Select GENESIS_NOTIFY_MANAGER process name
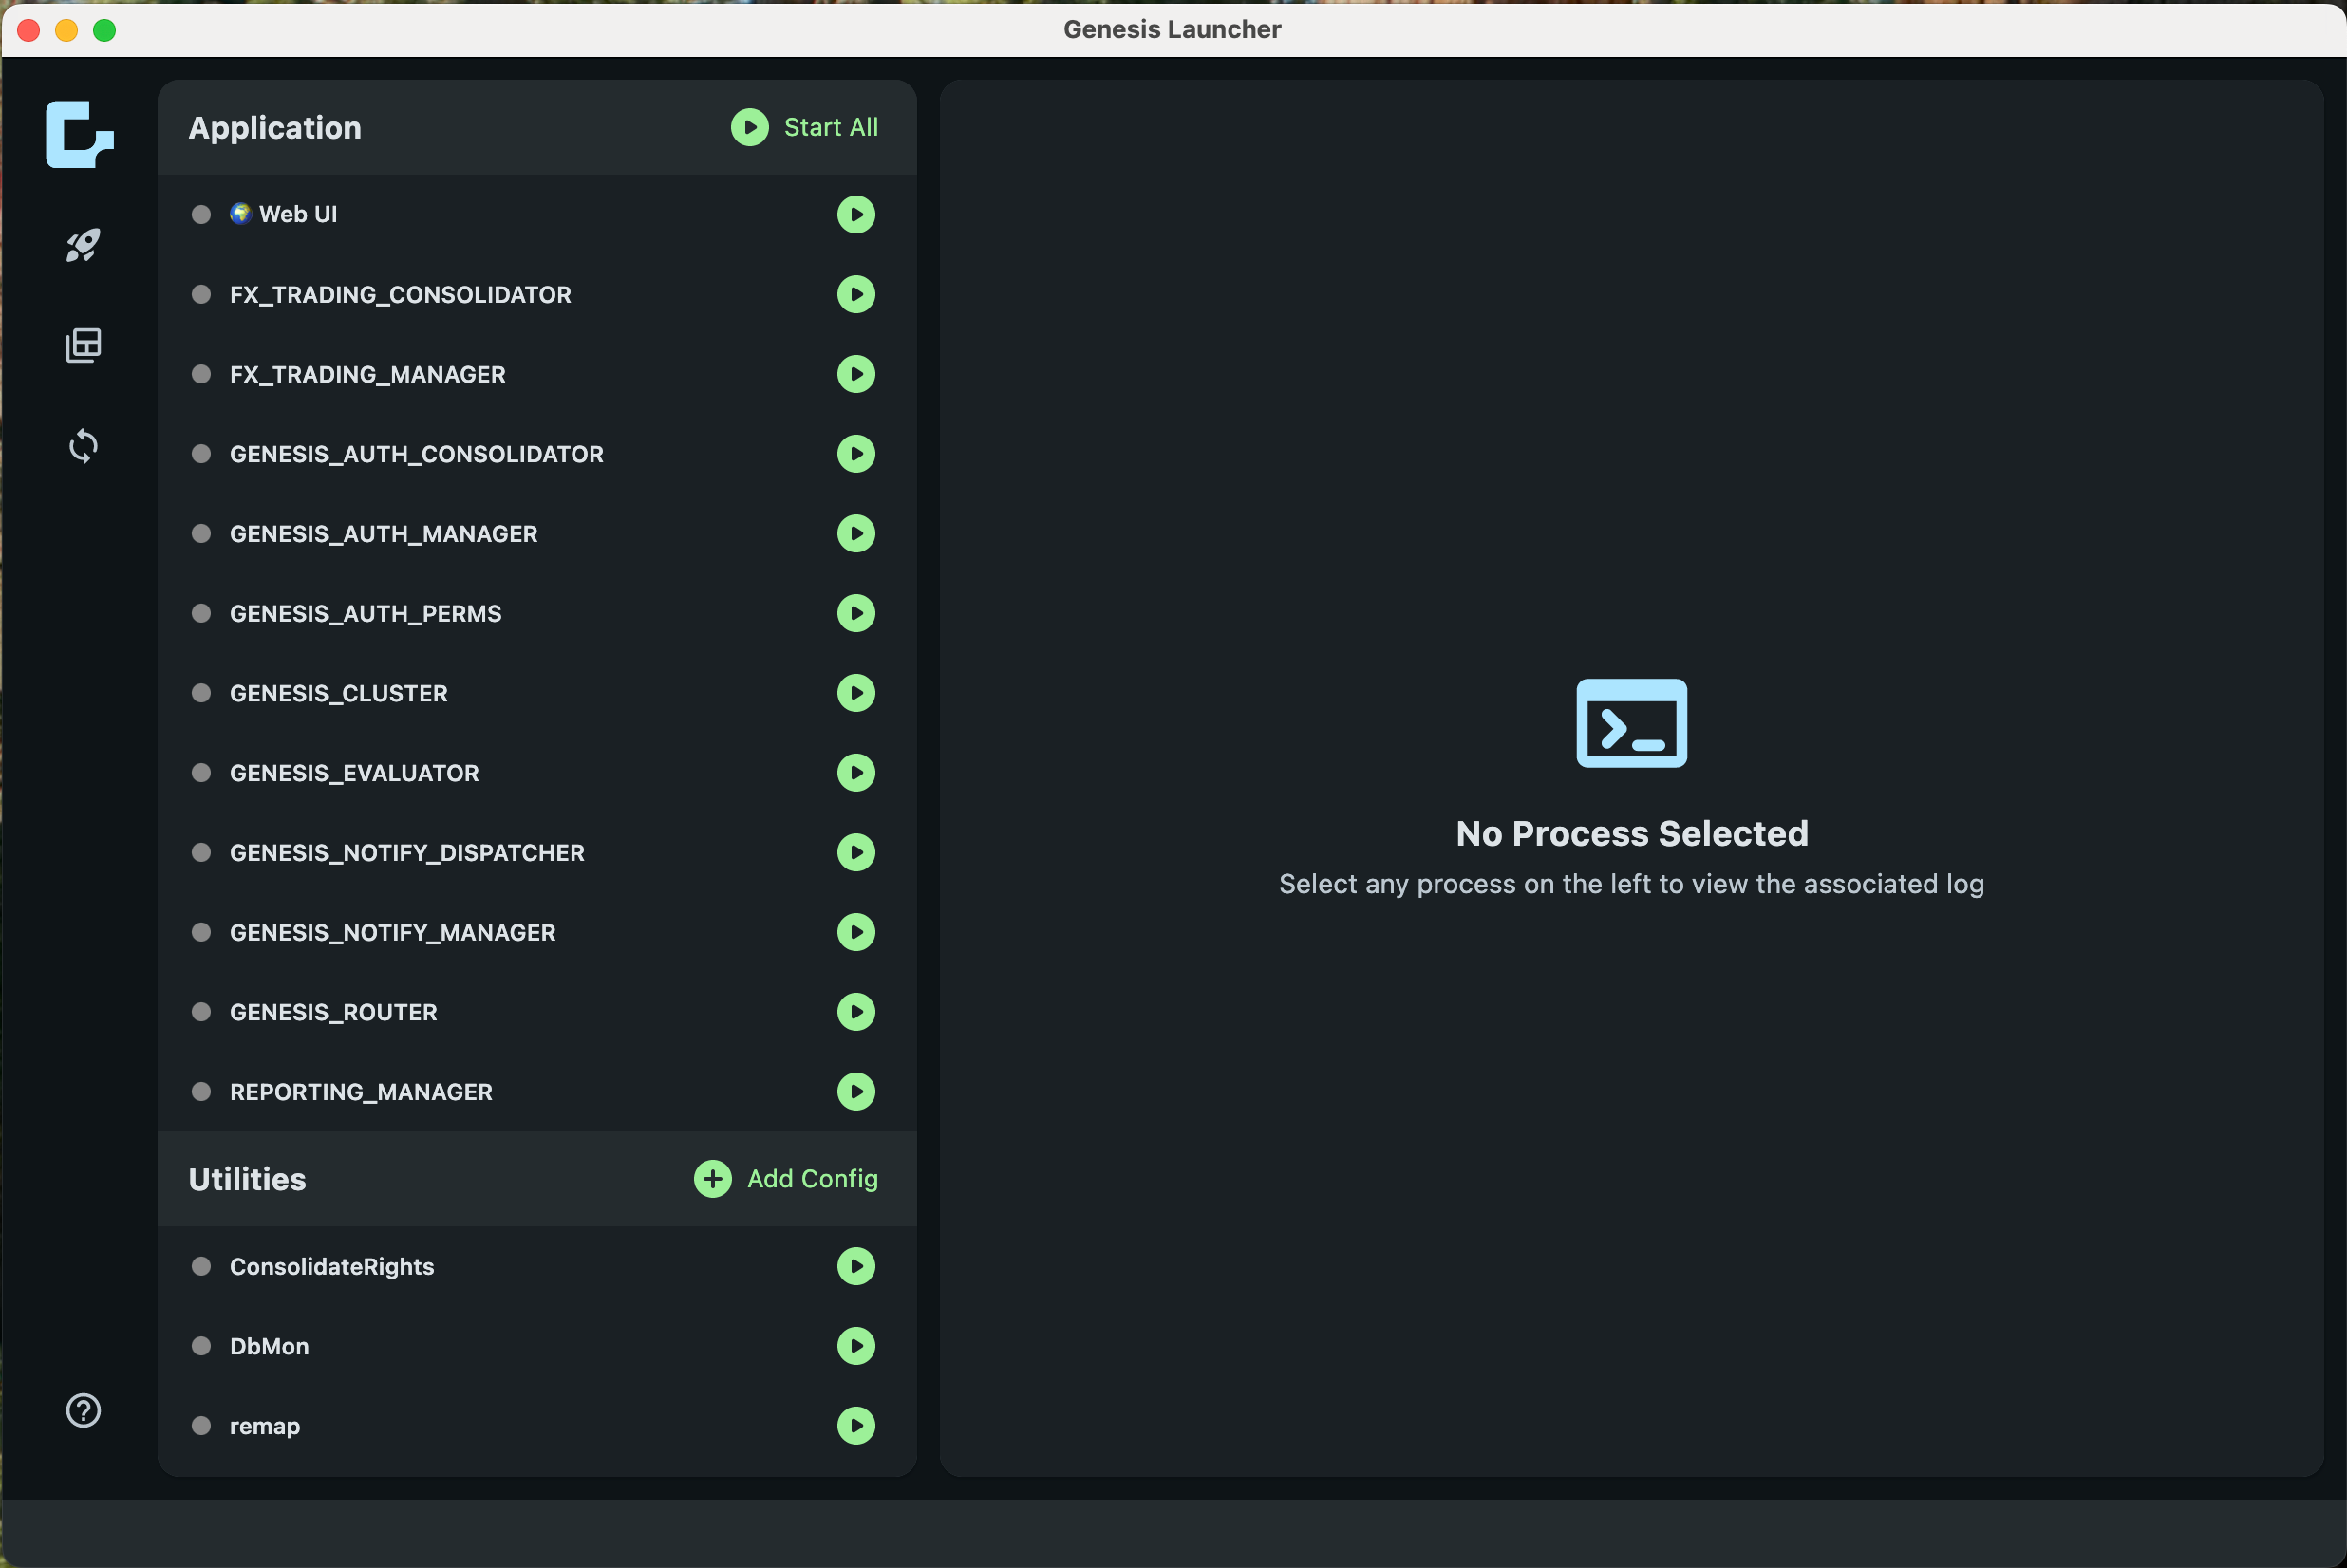 pyautogui.click(x=393, y=932)
